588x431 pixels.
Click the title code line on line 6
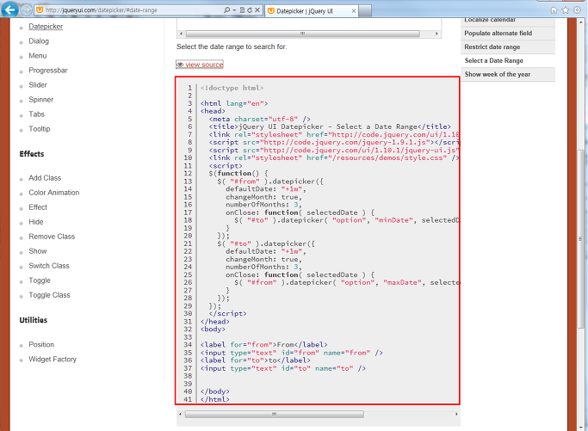click(330, 126)
